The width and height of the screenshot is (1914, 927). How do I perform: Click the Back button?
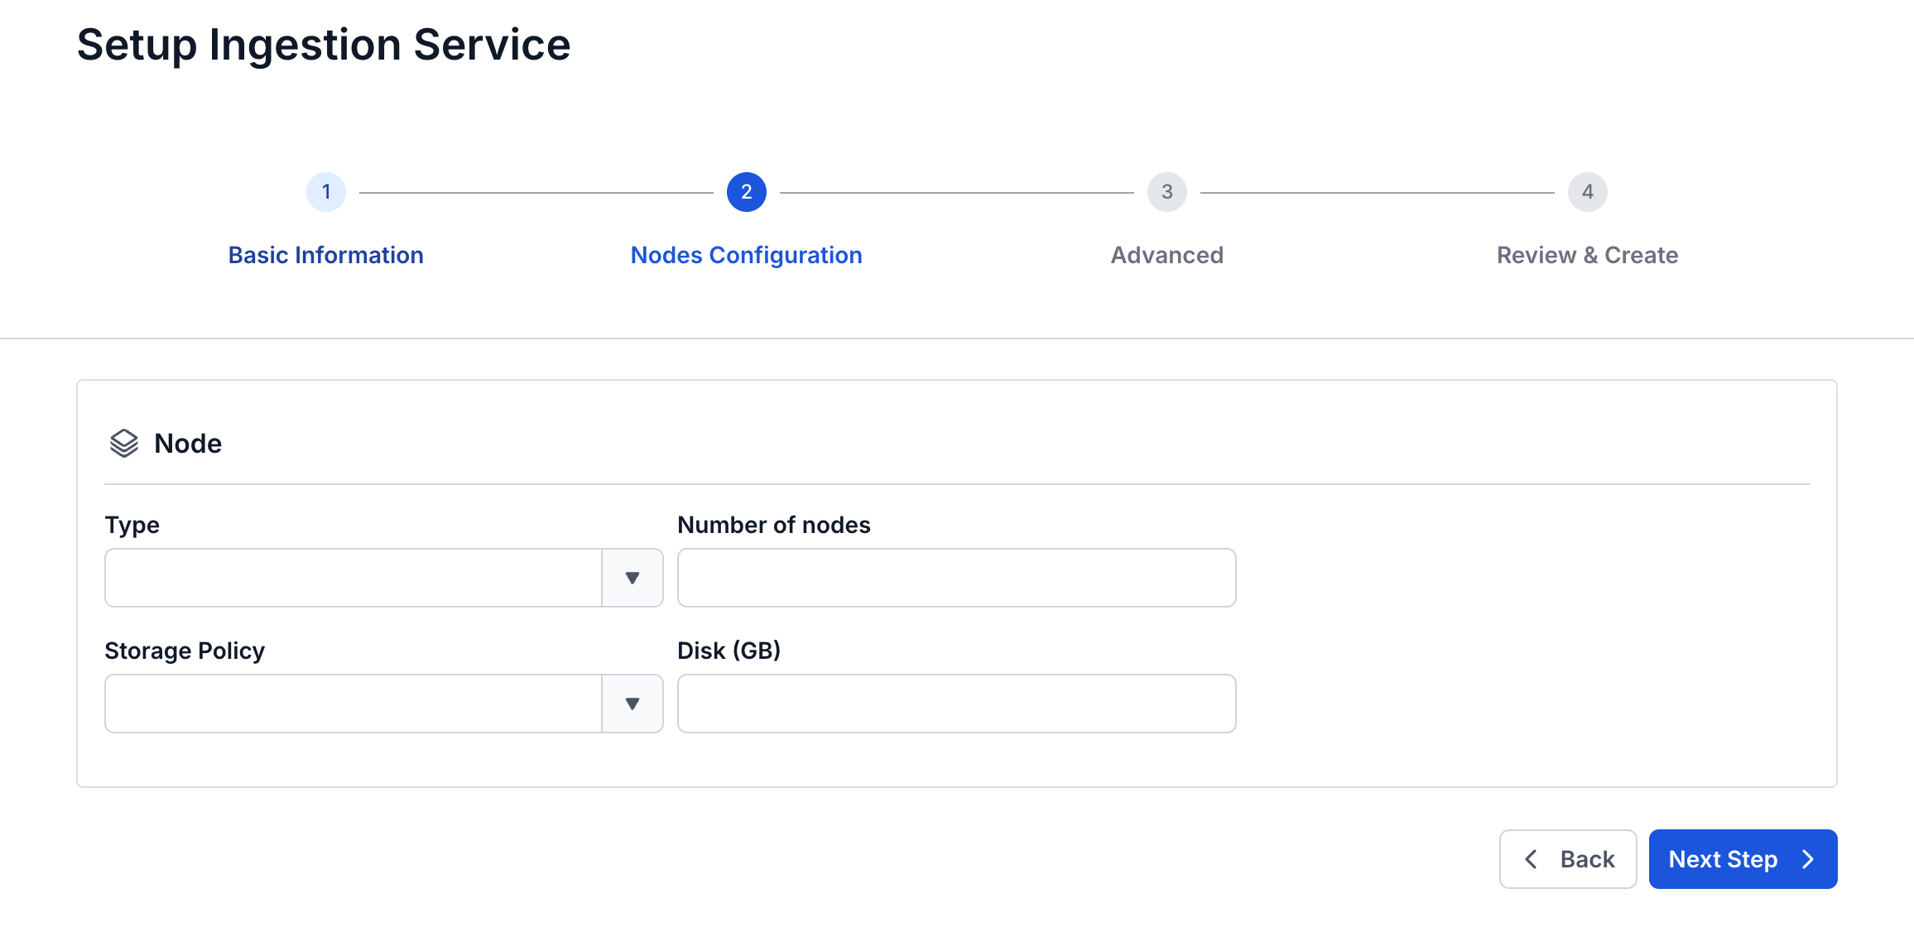point(1568,859)
